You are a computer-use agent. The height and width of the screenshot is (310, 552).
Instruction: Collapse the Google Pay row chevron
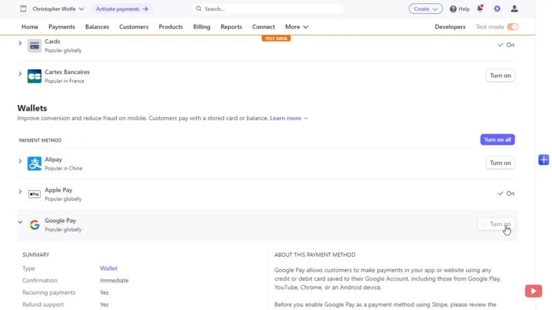tap(20, 222)
